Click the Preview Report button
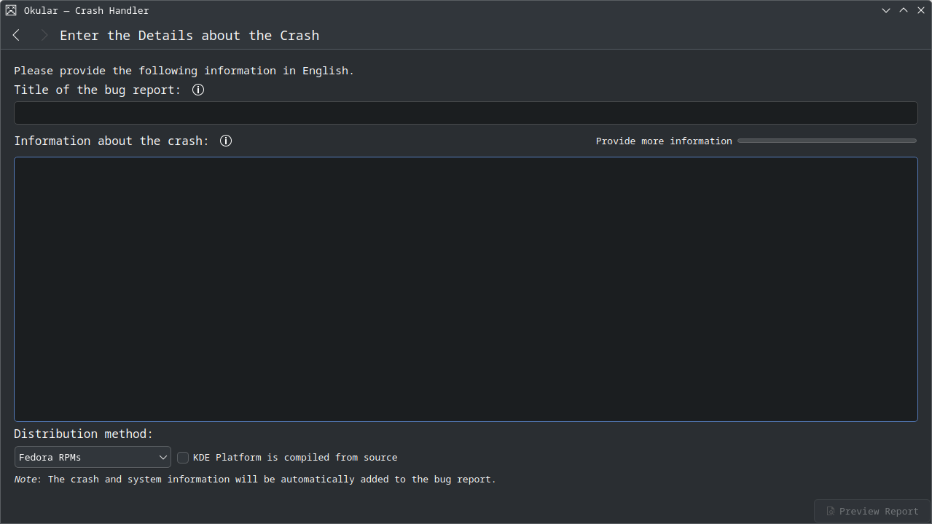 click(x=872, y=511)
